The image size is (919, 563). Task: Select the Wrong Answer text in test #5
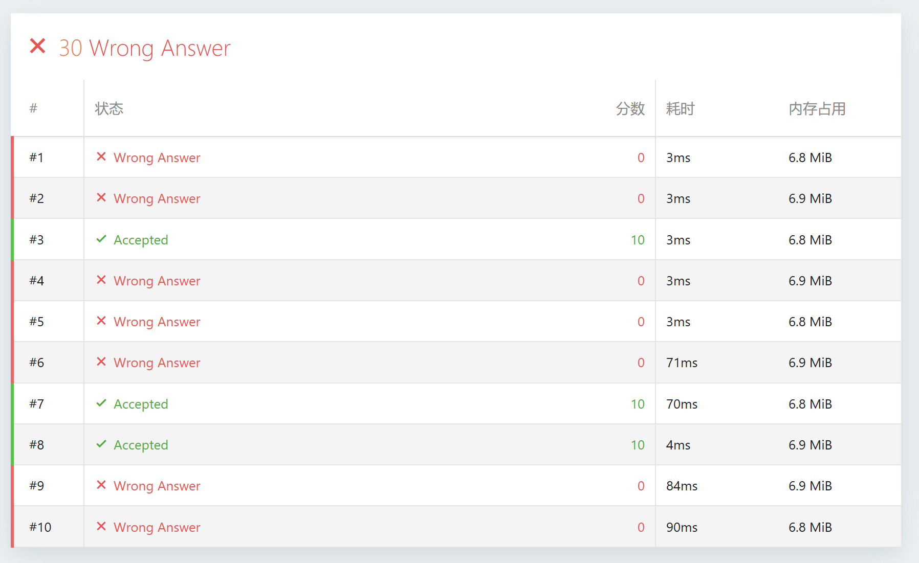(x=157, y=322)
